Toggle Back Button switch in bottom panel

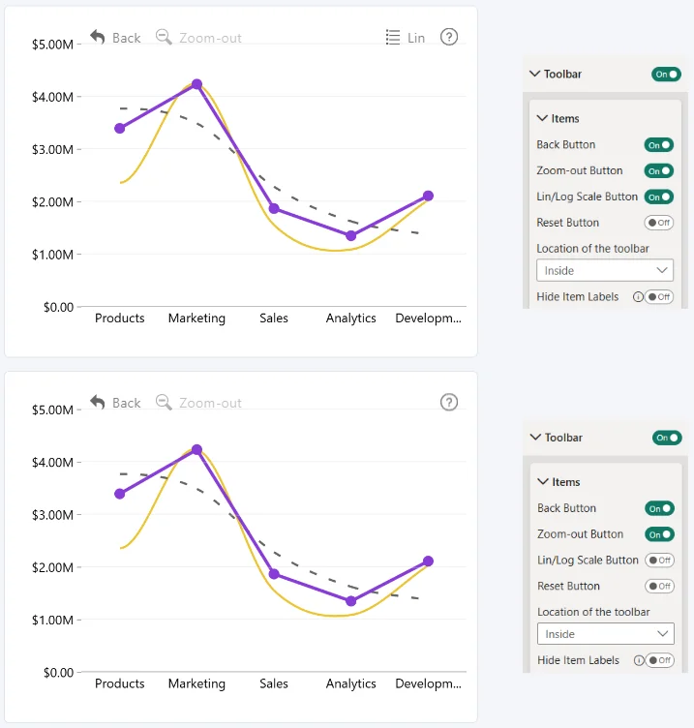pos(660,508)
